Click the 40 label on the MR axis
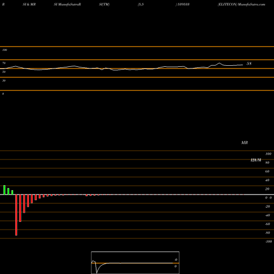 (267, 180)
